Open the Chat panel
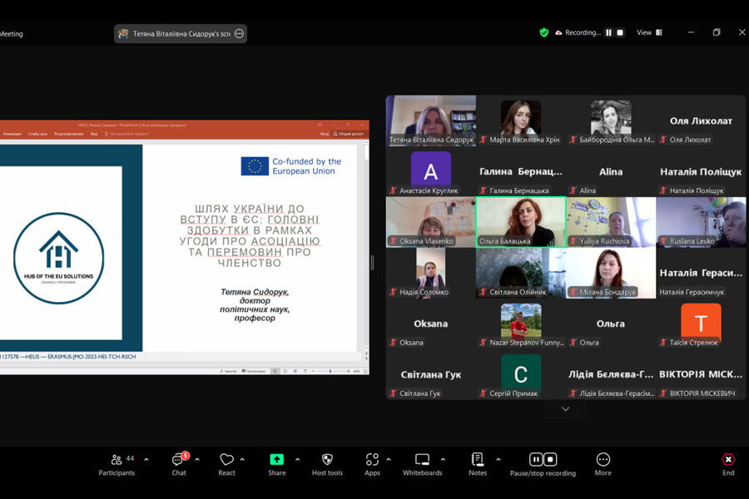 179,464
